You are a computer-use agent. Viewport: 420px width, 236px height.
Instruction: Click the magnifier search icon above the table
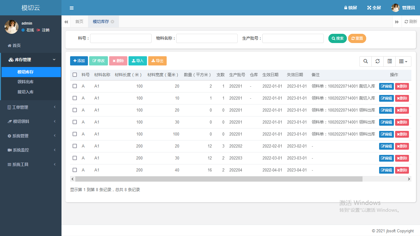(366, 61)
